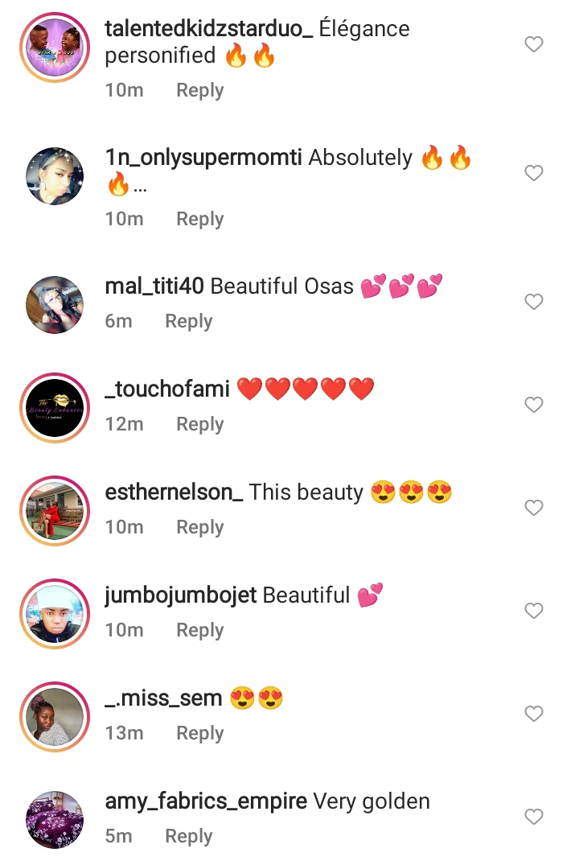
Task: Like jumbojumbojet's Beautiful comment
Action: (x=533, y=611)
